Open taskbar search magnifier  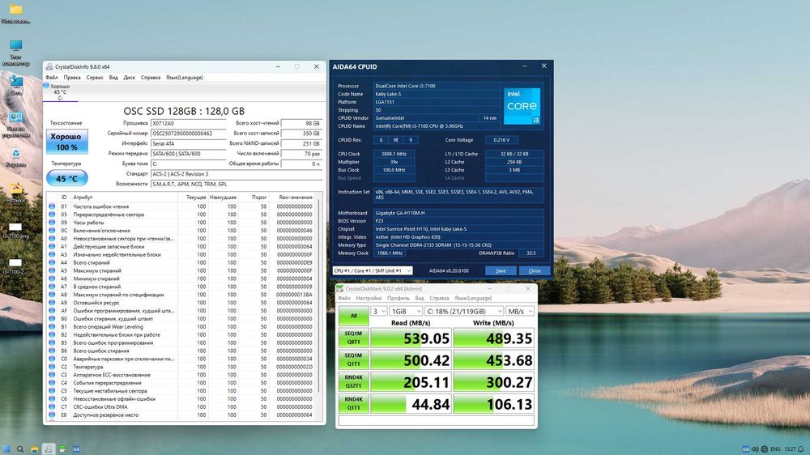coord(20,449)
